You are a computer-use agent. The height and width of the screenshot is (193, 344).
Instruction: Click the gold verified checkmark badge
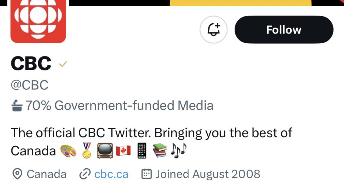63,64
